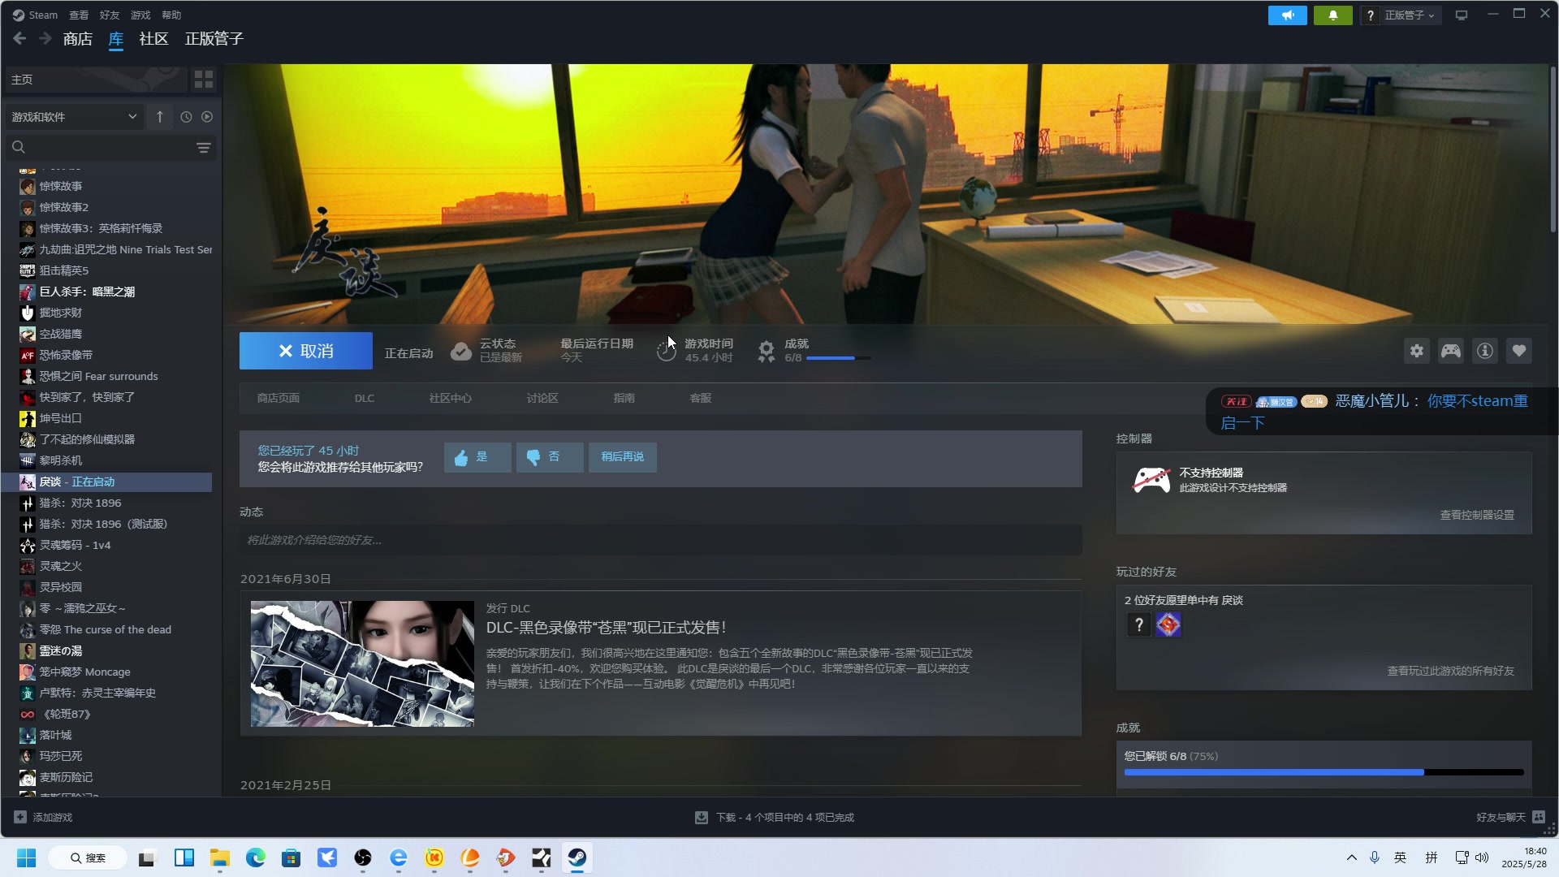The width and height of the screenshot is (1559, 877).
Task: Expand 游戏和软件 dropdown
Action: click(x=75, y=117)
